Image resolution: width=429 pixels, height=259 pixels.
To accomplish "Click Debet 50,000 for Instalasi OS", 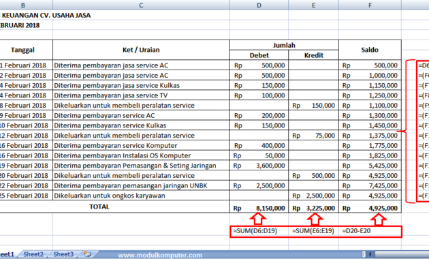I will [x=259, y=155].
